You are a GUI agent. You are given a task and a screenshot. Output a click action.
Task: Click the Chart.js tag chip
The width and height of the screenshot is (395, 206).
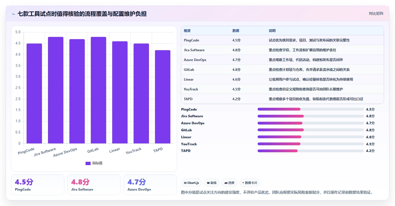pyautogui.click(x=191, y=183)
